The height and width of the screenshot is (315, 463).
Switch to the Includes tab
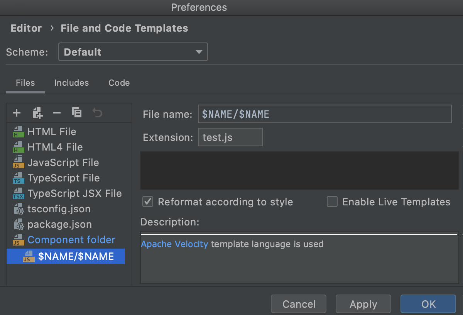pos(71,83)
